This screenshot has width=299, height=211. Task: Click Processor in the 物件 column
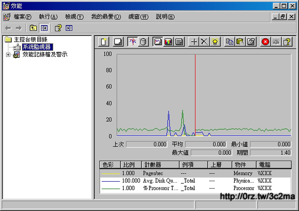click(244, 188)
